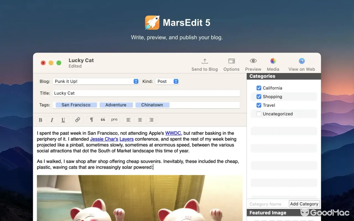This screenshot has height=221, width=354.
Task: Apply paragraph formatting with the pilcrow icon
Action: pos(92,120)
